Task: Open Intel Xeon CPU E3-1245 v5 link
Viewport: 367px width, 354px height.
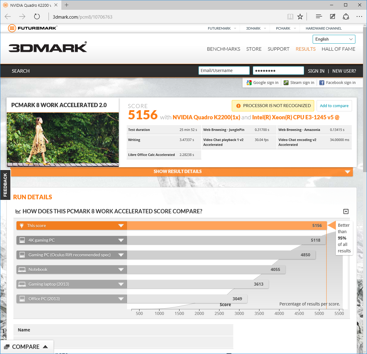Action: [x=296, y=117]
